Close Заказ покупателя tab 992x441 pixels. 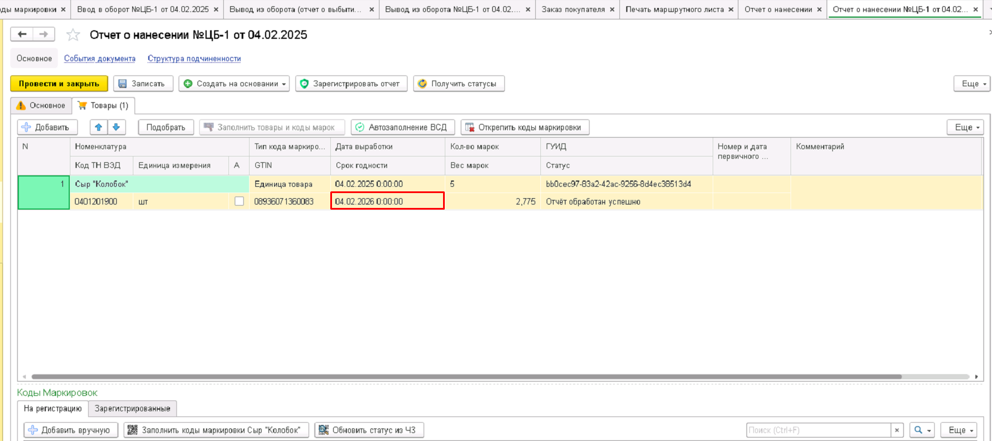pos(612,10)
